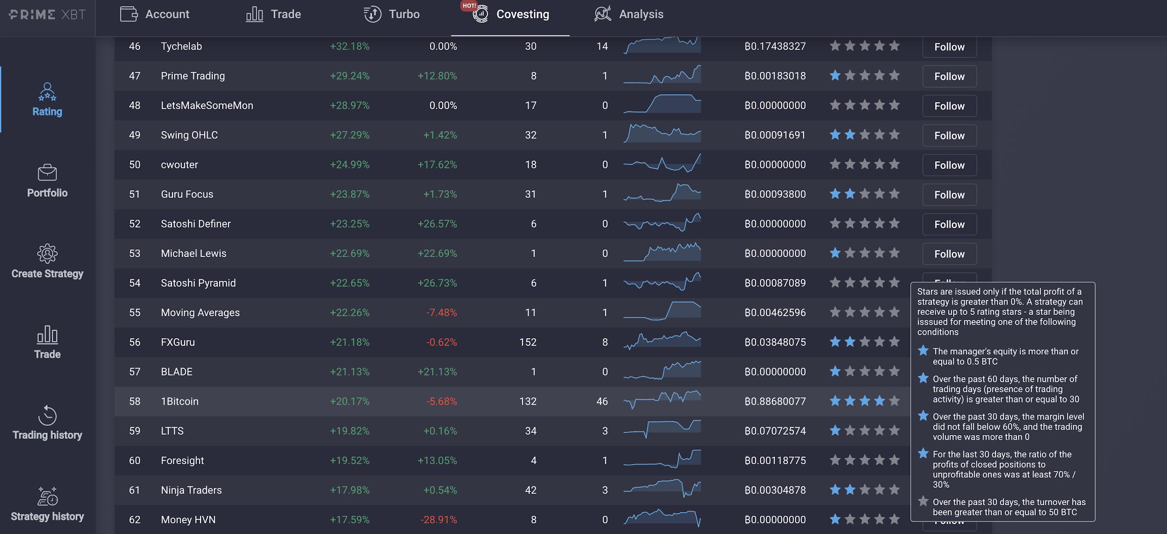
Task: Open the Trade tab in top navigation
Action: (285, 14)
